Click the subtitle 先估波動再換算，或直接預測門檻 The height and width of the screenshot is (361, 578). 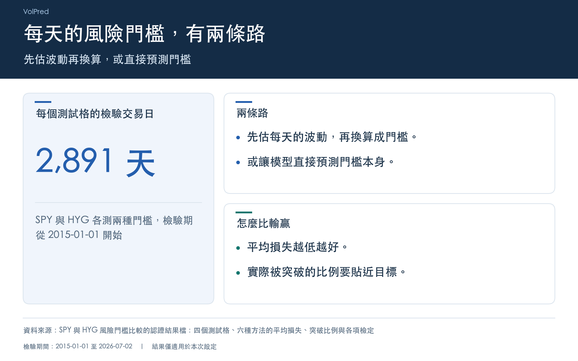coord(107,59)
